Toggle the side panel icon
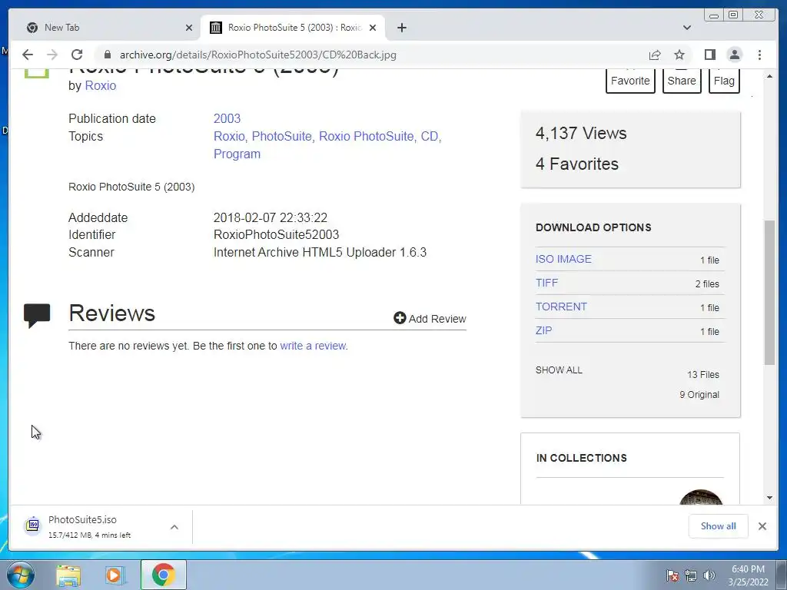The width and height of the screenshot is (787, 590). coord(709,55)
